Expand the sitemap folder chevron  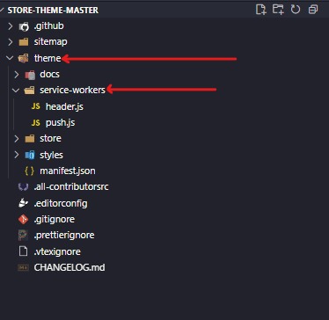11,42
